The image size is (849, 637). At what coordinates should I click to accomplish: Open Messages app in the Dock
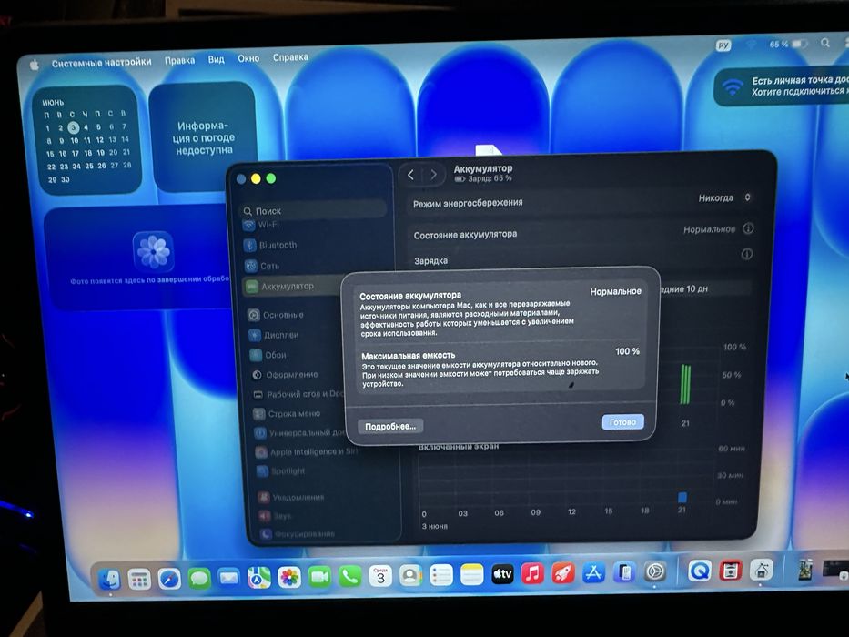coord(198,579)
